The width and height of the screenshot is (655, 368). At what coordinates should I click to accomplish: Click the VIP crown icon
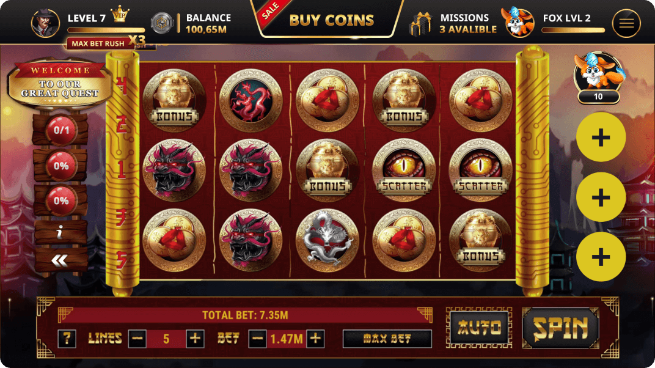coord(120,15)
